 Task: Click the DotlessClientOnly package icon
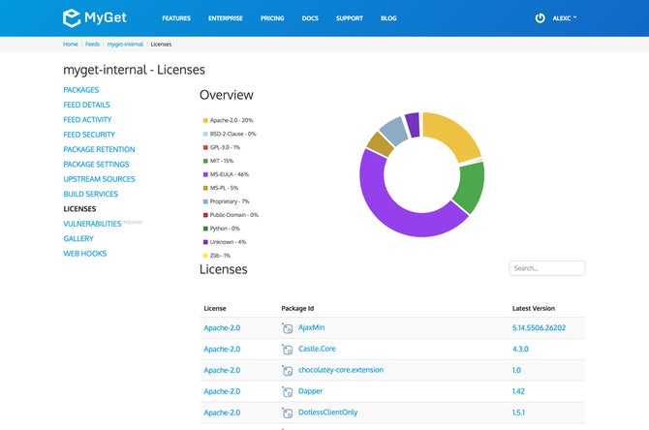pyautogui.click(x=288, y=413)
